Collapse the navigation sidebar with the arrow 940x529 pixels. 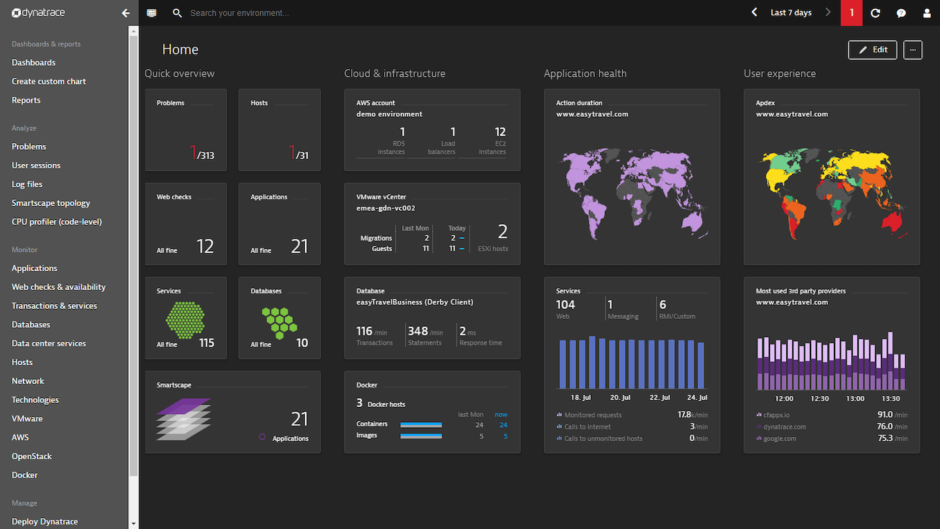pos(126,13)
